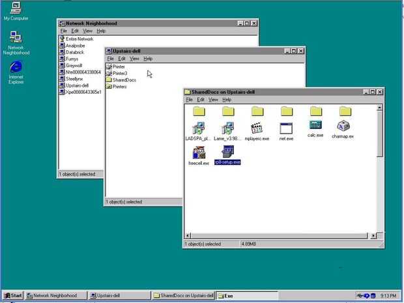Screen dimensions: 404x303
Task: Click the horizontal scroll right arrow
Action: pos(373,235)
